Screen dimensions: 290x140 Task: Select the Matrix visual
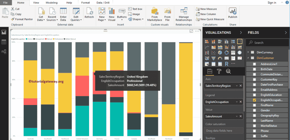(220, 64)
